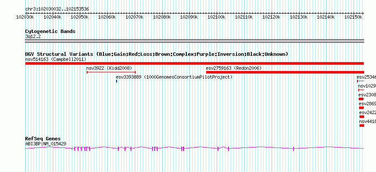Click the chr3:102030032..102153536 region label
This screenshot has height=172, width=376.
pos(57,9)
